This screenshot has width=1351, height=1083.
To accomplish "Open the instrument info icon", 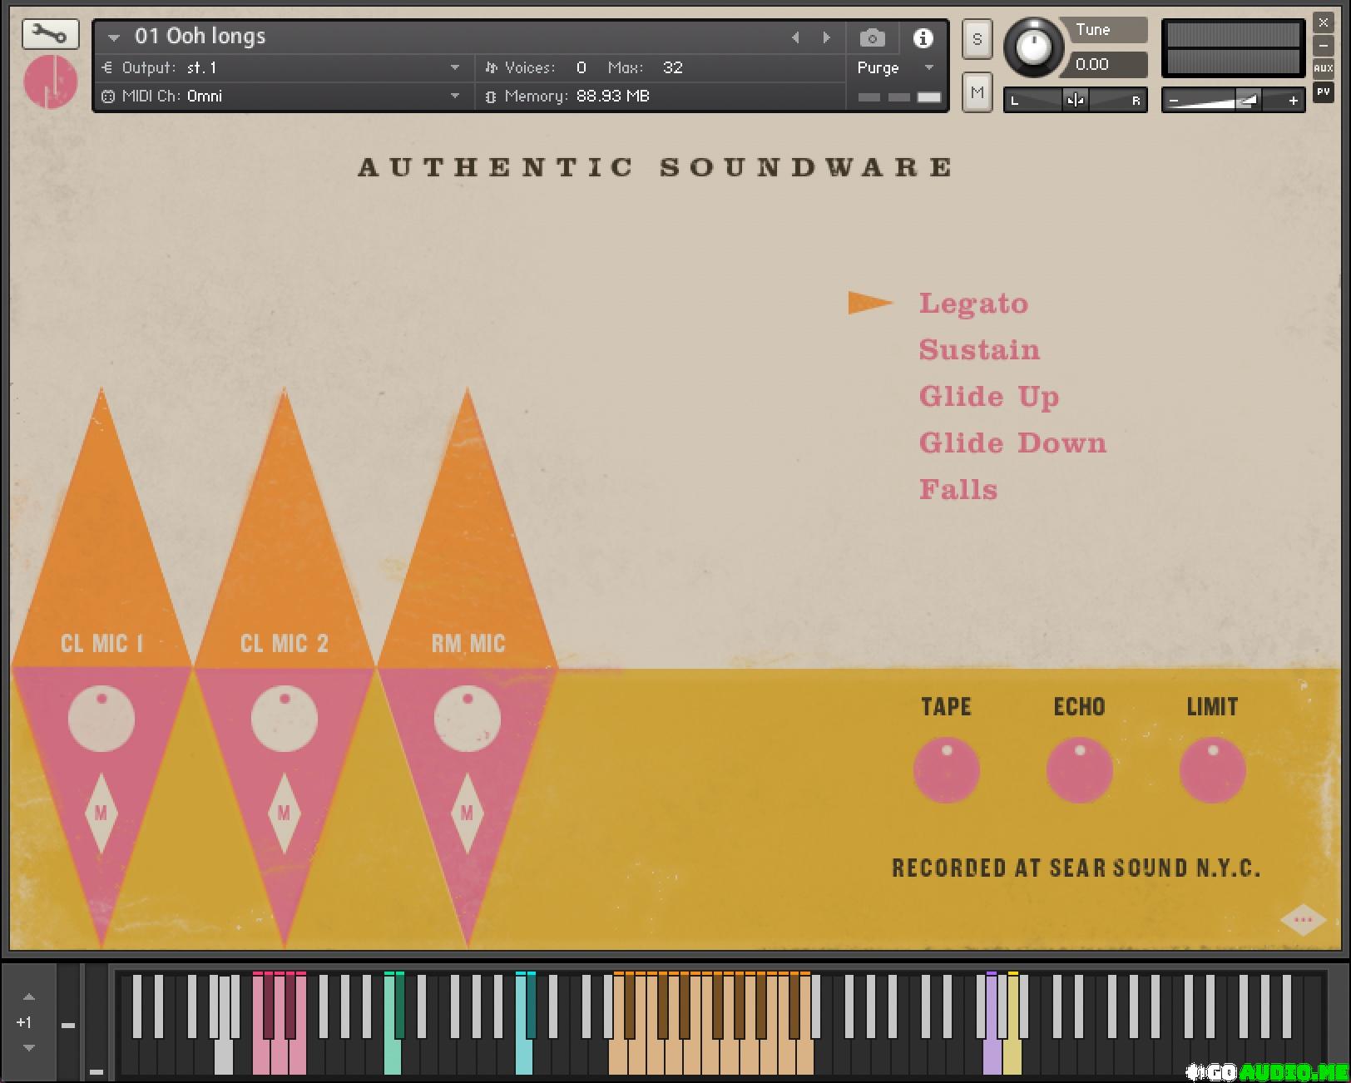I will click(923, 38).
